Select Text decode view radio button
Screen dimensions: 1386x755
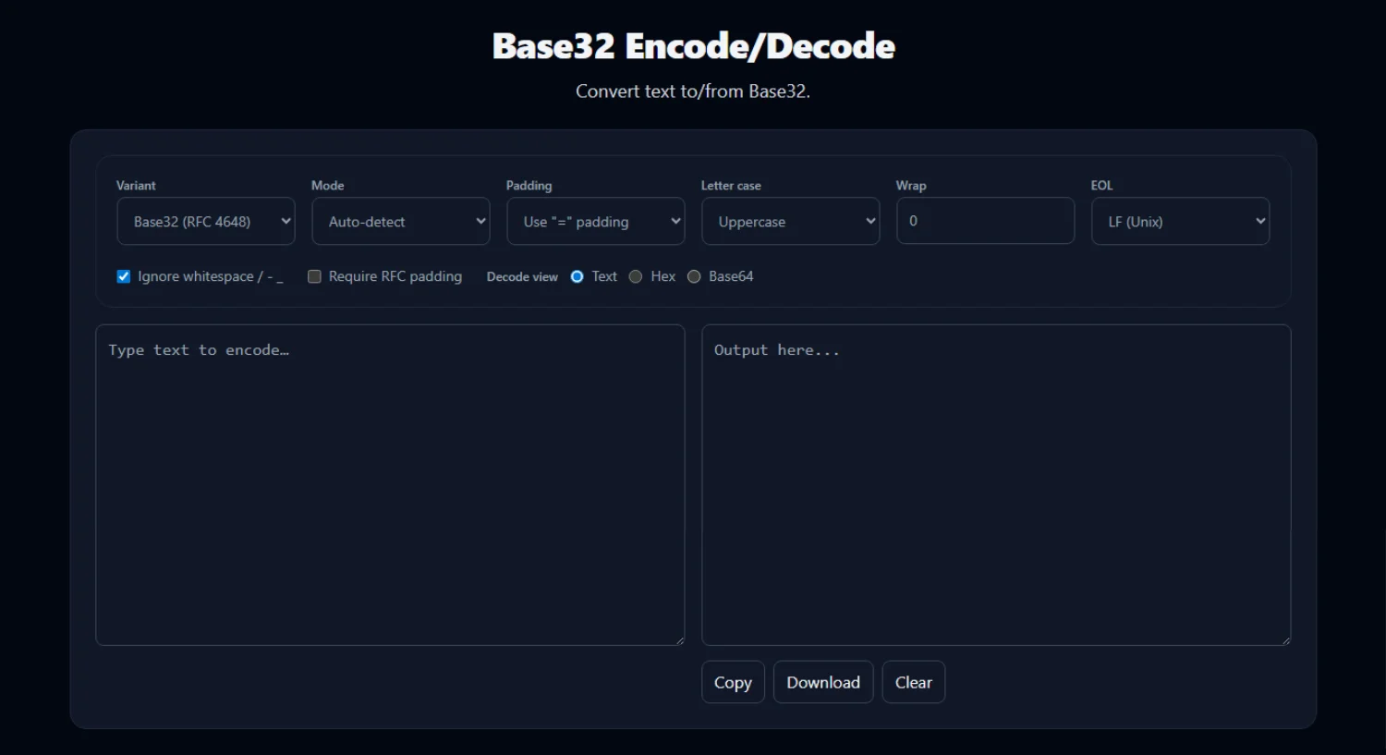(x=577, y=276)
